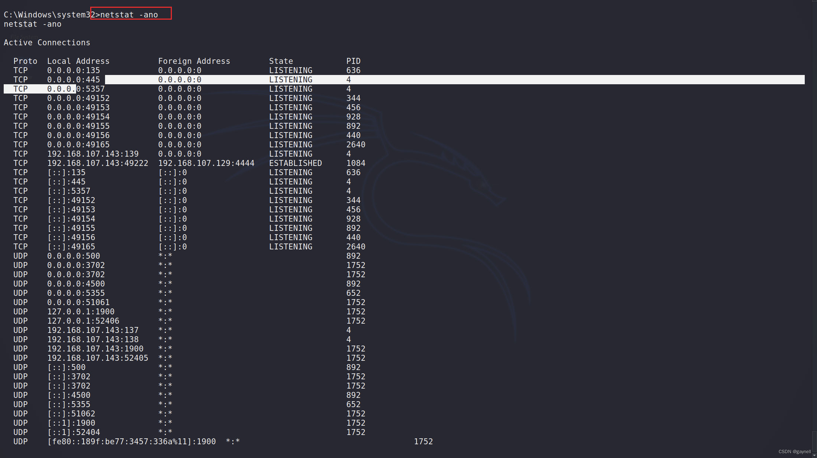Click UDP local address [::]:5355

coord(69,405)
